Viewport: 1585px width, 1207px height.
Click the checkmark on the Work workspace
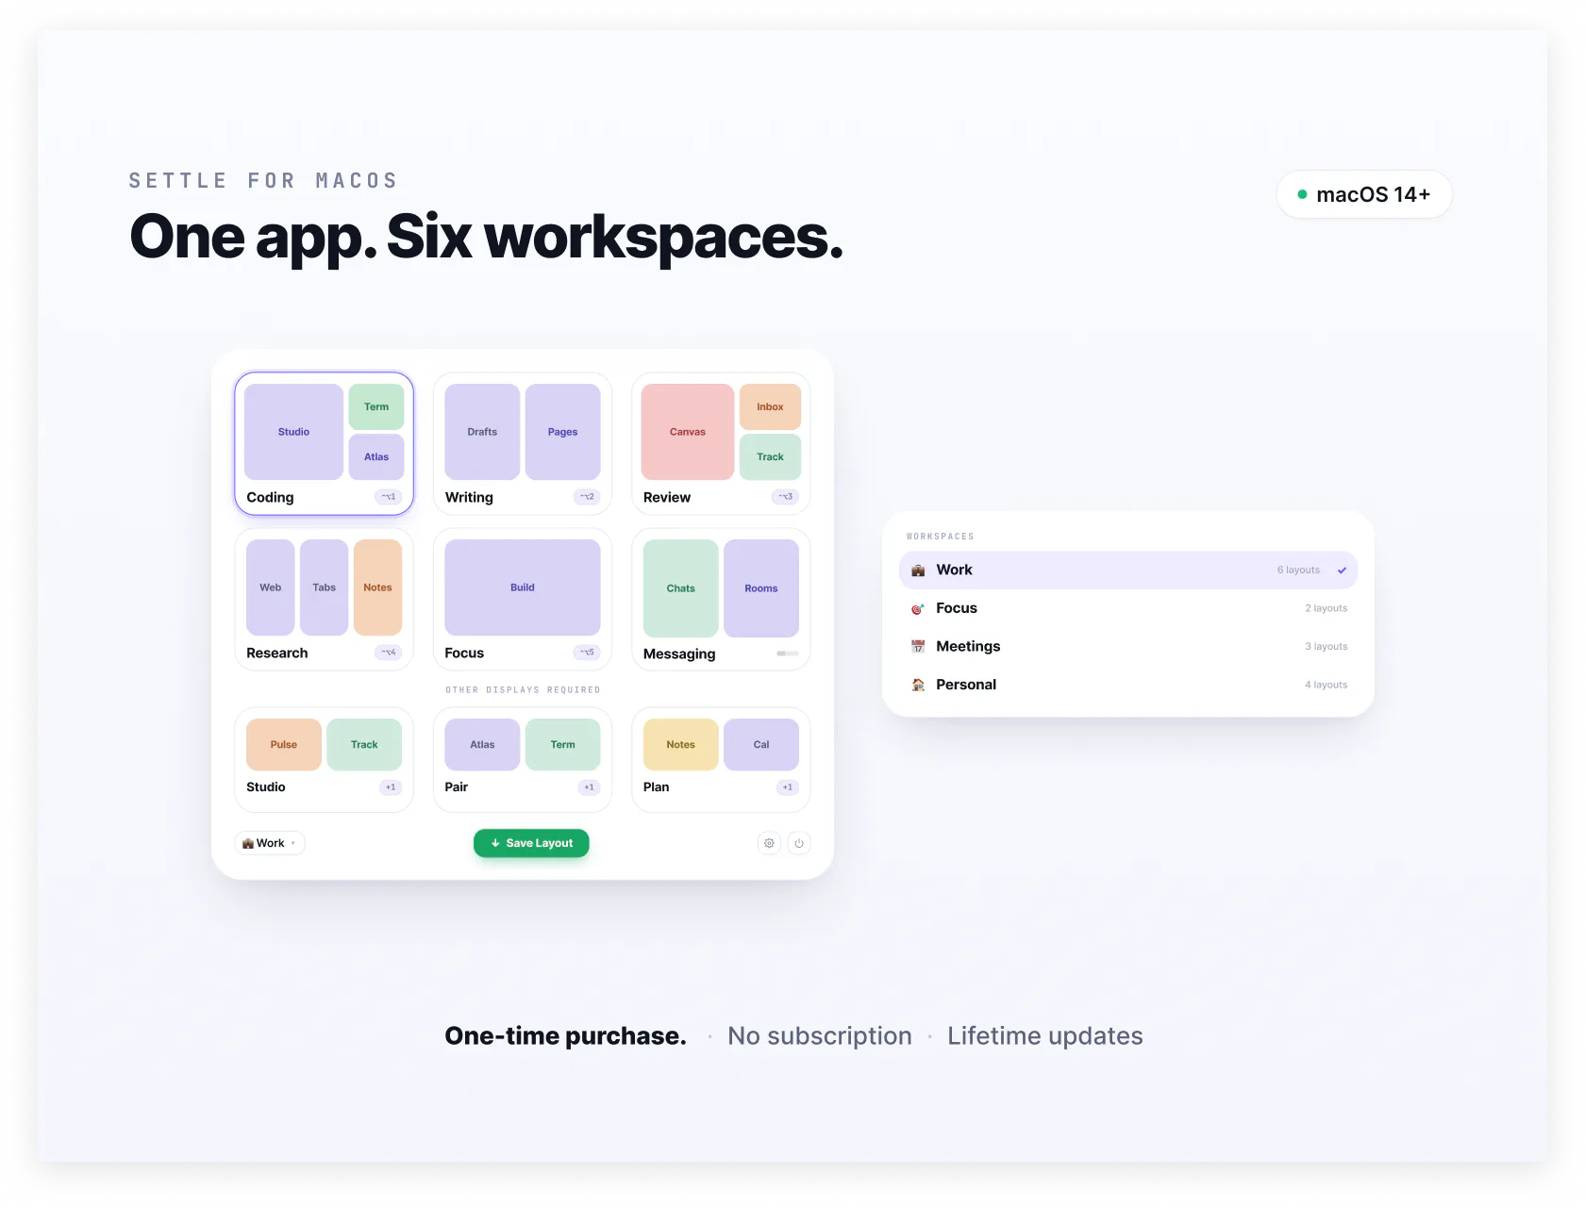1342,570
